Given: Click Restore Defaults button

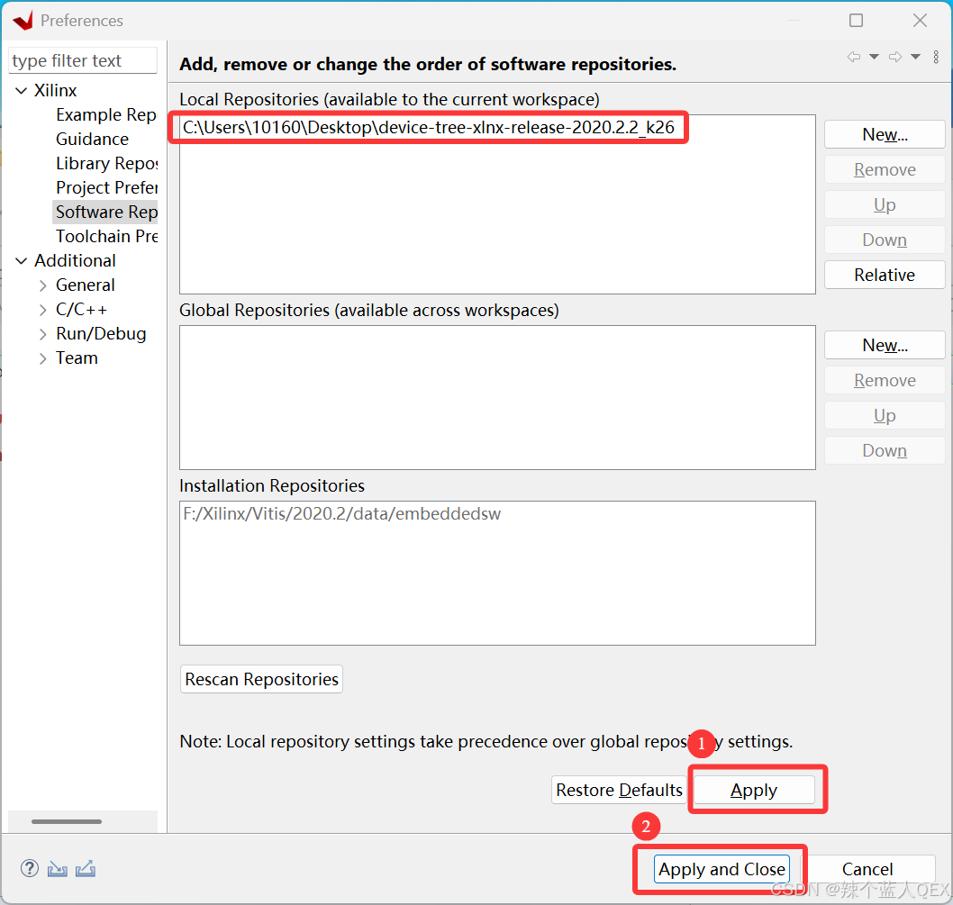Looking at the screenshot, I should (619, 790).
